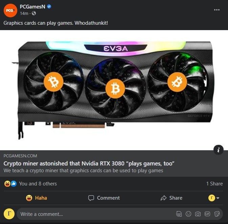Click the Share button
The height and width of the screenshot is (224, 228).
pos(172,198)
